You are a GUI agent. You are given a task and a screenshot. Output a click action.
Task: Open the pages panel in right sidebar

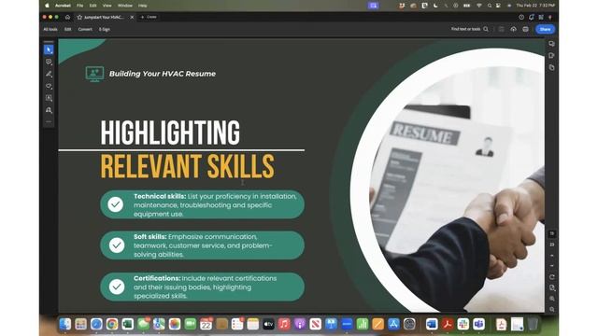pos(552,67)
